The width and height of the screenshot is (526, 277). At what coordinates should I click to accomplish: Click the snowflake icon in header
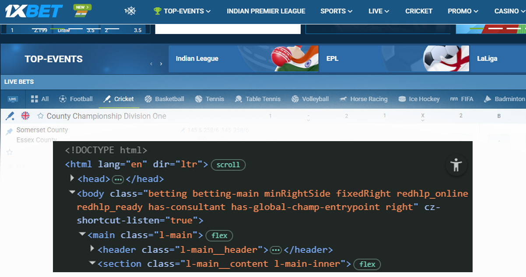130,11
